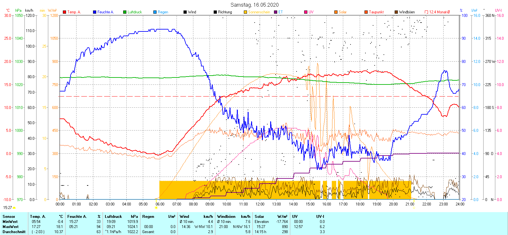
Task: Click the average solar value '298'
Action: point(285,232)
